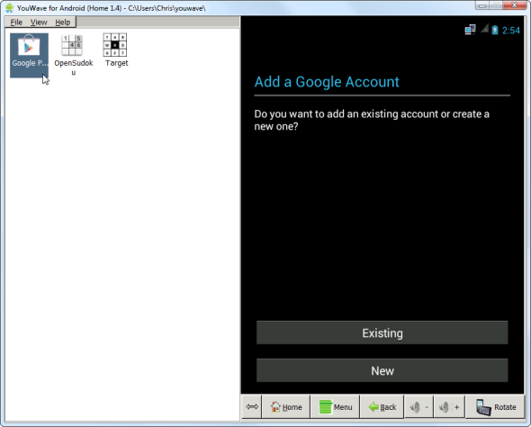Lower the volume with speaker minus button
Screen dimensions: 531x427
click(419, 406)
